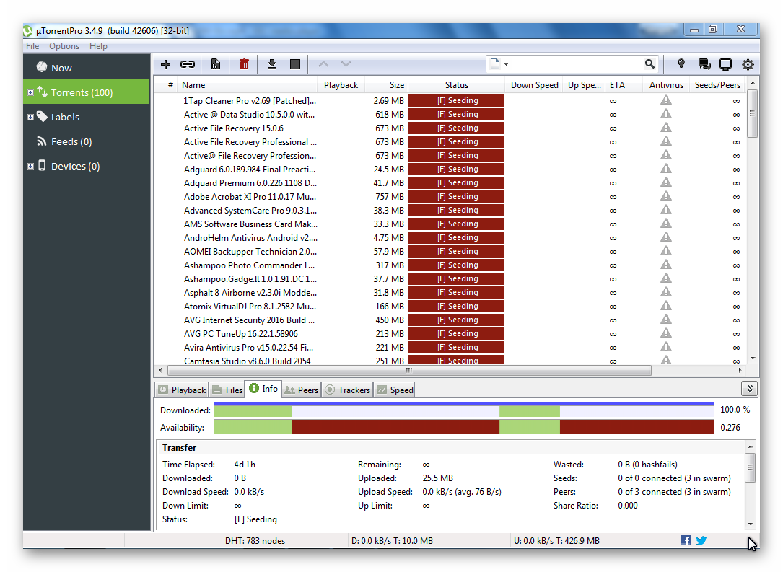Switch to the Trackers tab

[348, 390]
